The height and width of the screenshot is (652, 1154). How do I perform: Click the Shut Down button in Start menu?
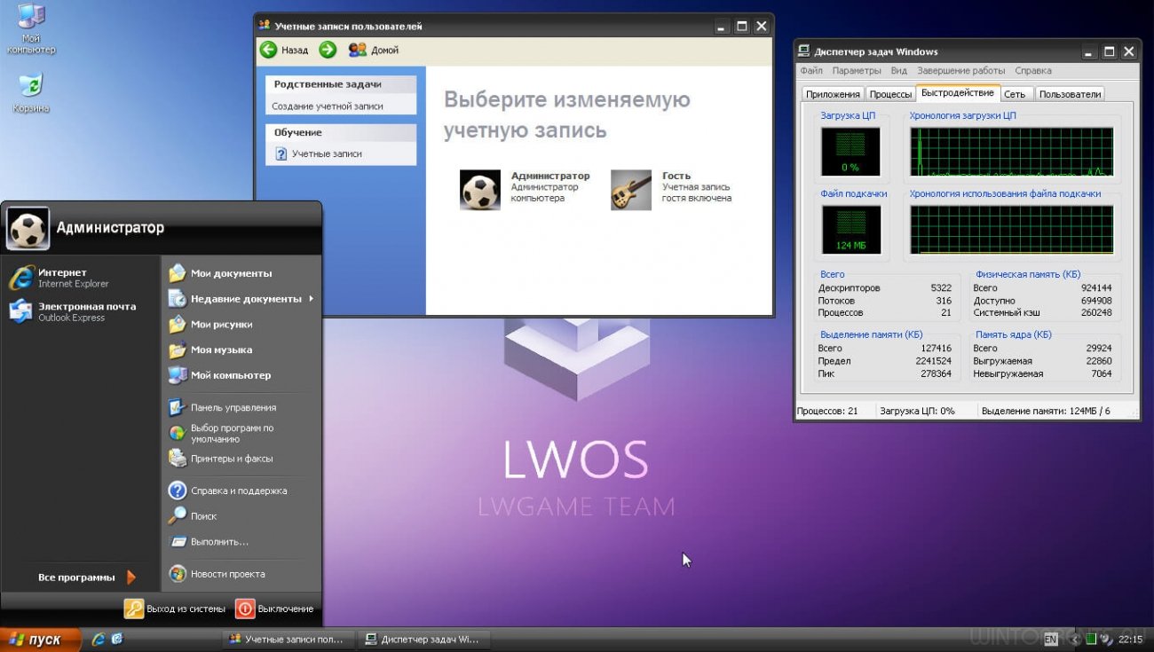(274, 609)
